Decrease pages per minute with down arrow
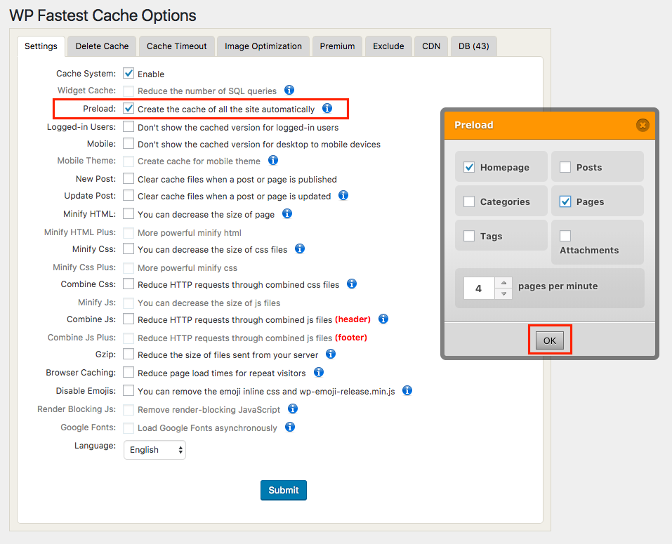672x544 pixels. pyautogui.click(x=503, y=293)
